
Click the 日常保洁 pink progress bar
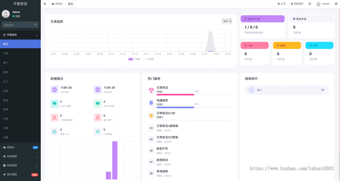coord(175,94)
